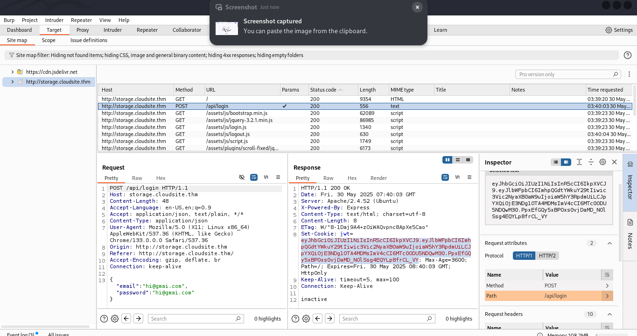This screenshot has width=637, height=336.
Task: Switch protocol to HTTP/2
Action: pos(547,256)
